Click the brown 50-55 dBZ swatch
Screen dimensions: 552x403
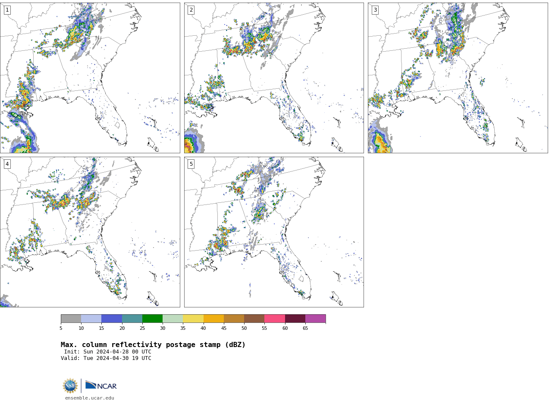coord(254,319)
